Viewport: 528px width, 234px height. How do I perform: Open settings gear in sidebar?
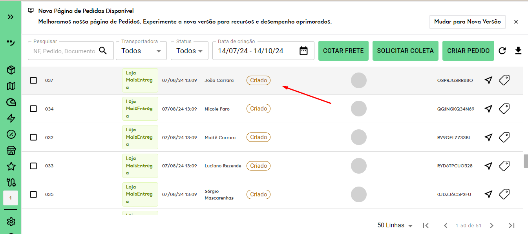11,222
